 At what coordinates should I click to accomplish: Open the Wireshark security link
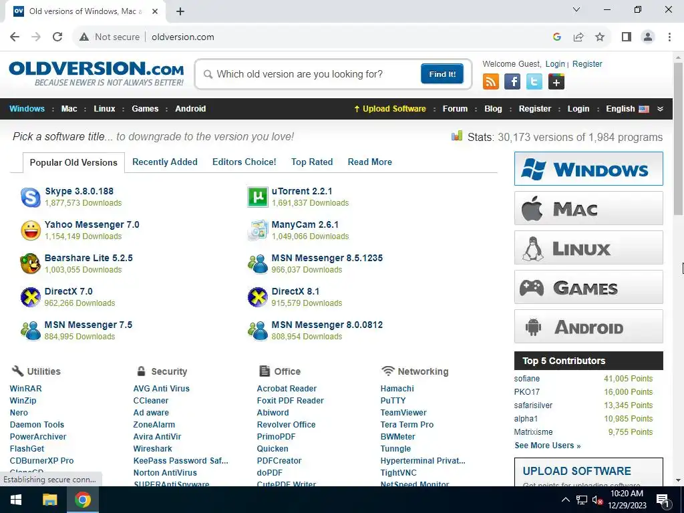click(153, 448)
